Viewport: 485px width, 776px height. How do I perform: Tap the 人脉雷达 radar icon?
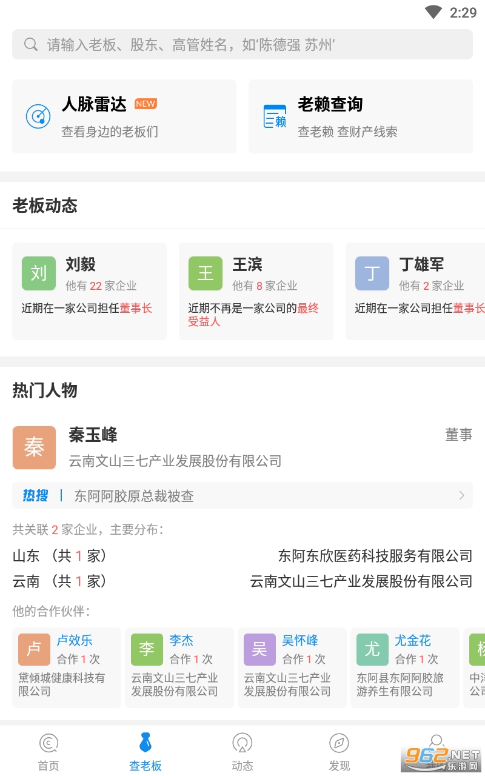click(38, 116)
